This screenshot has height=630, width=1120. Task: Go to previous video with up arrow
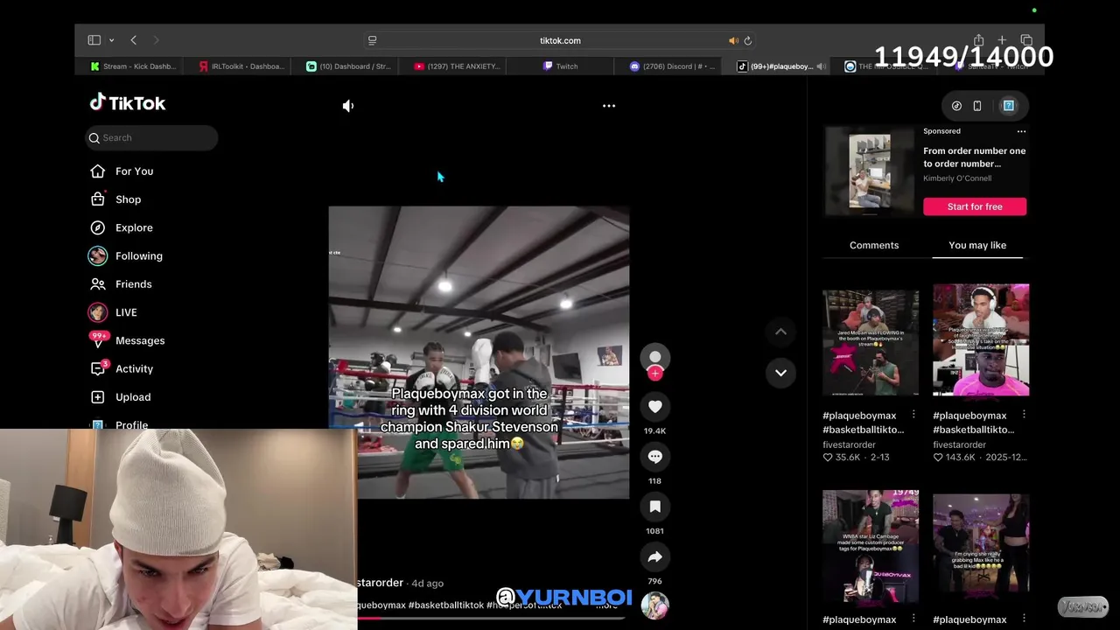click(x=780, y=332)
